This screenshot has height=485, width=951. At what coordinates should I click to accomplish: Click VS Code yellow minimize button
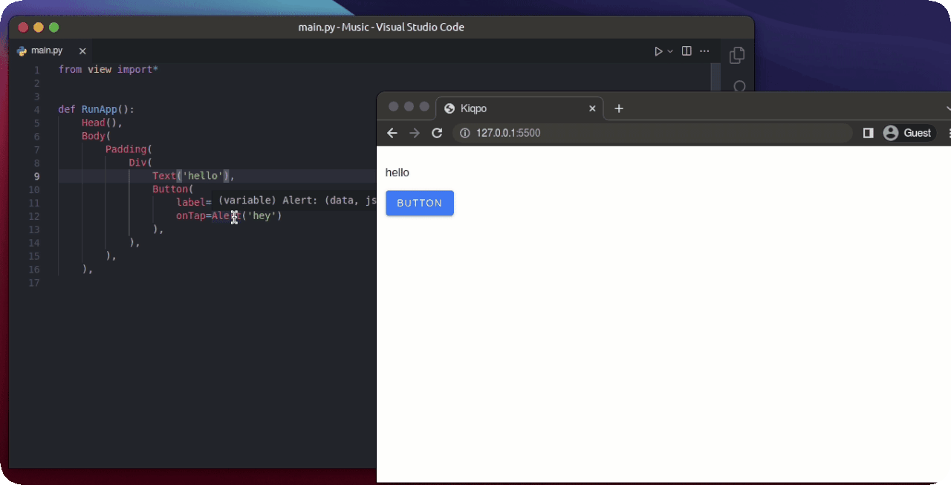click(x=39, y=27)
